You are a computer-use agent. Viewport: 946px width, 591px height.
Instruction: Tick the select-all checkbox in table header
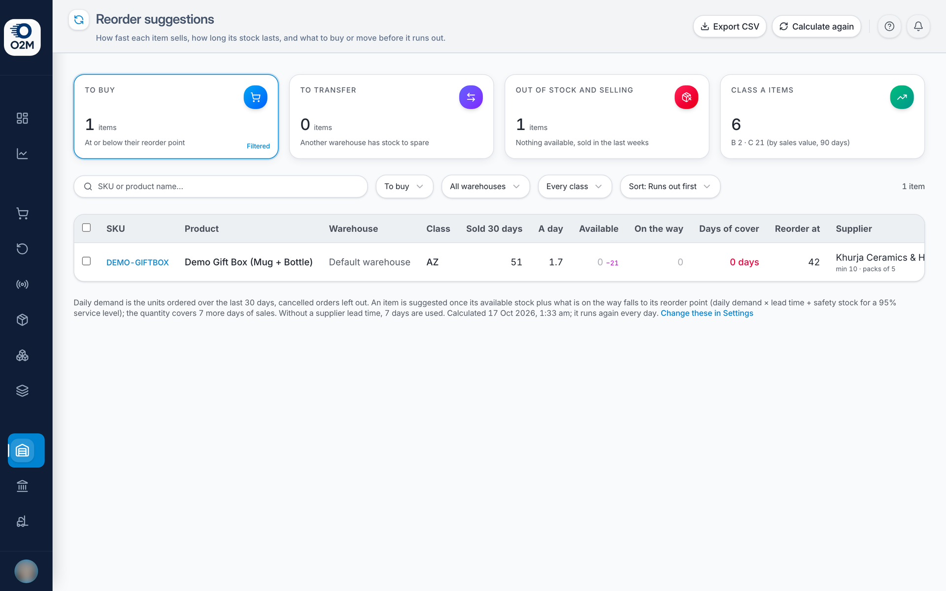tap(86, 228)
